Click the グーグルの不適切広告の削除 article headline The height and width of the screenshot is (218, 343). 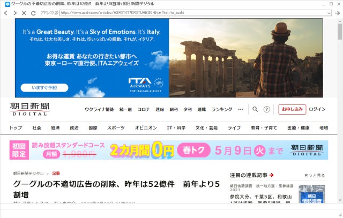[x=116, y=189]
